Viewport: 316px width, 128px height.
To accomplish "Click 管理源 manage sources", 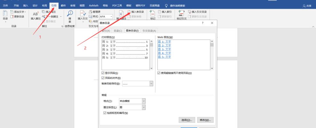I will point(95,12).
